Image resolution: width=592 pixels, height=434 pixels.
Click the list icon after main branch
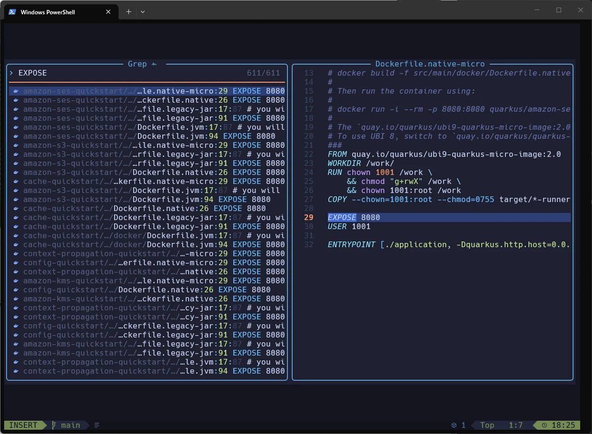tap(97, 425)
